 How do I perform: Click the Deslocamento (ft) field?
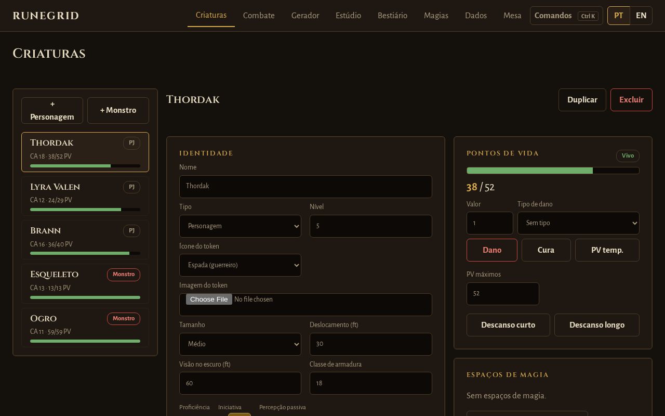tap(371, 344)
